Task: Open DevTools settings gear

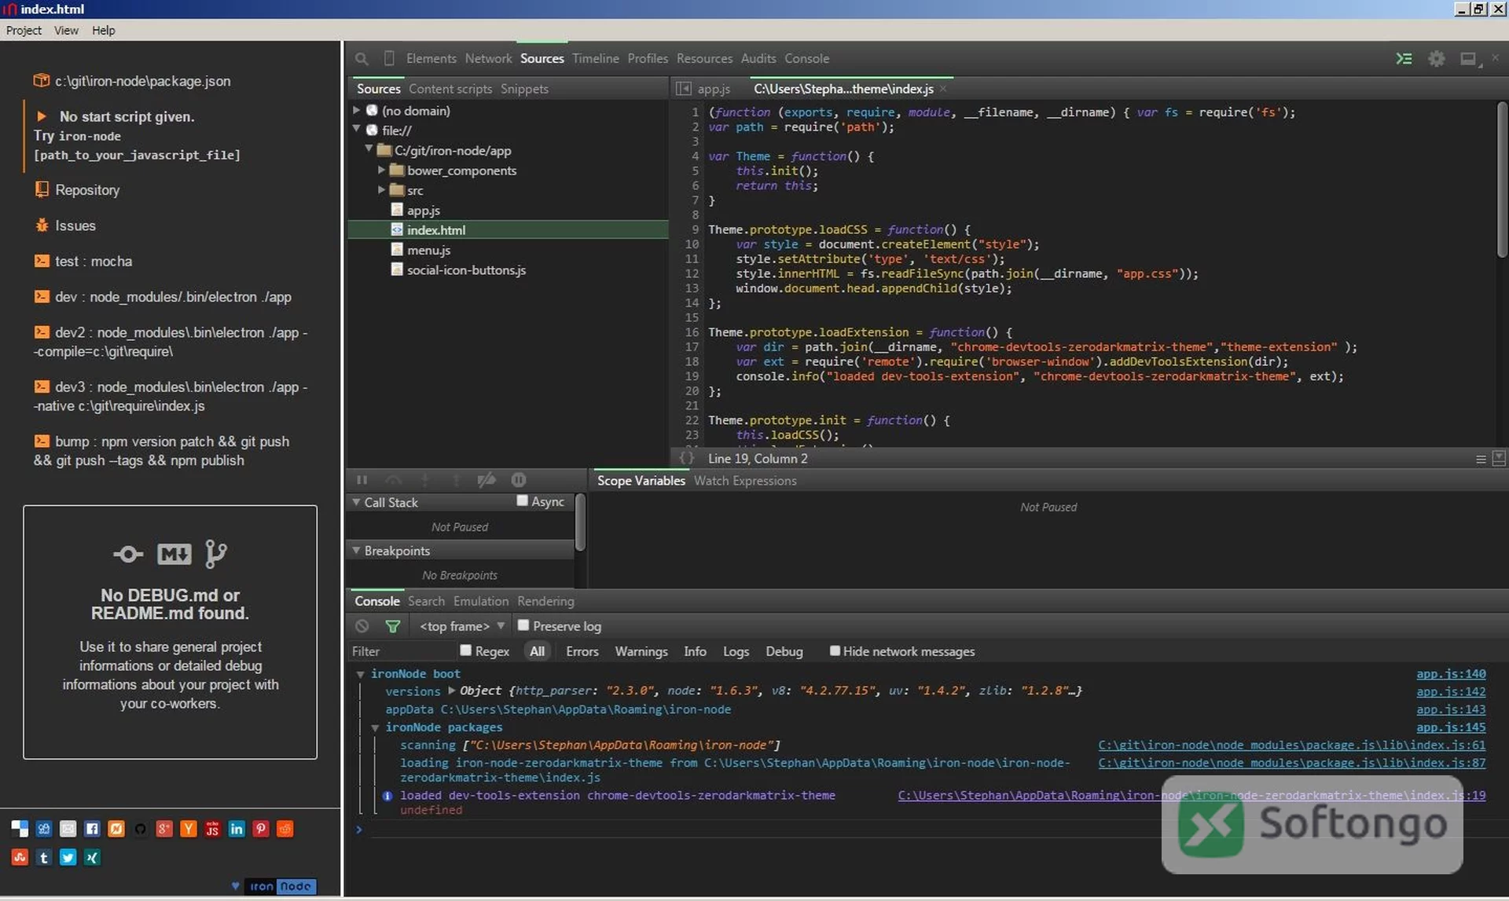Action: point(1437,58)
